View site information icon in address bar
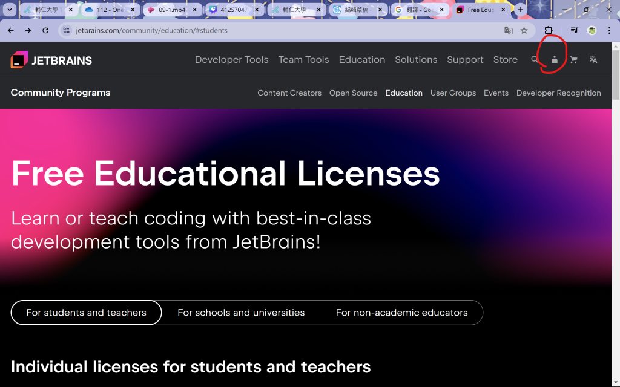620x387 pixels. 67,30
